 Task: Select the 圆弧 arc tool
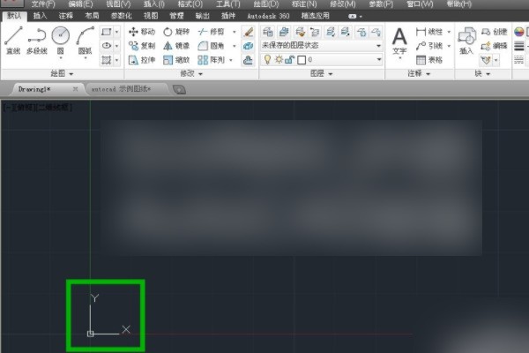[85, 41]
